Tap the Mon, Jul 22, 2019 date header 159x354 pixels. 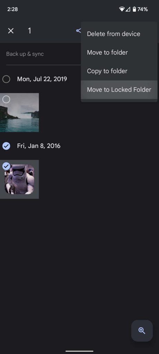(42, 79)
